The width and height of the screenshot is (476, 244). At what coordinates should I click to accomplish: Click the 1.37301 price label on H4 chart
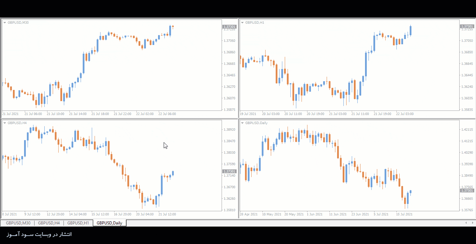(x=229, y=171)
